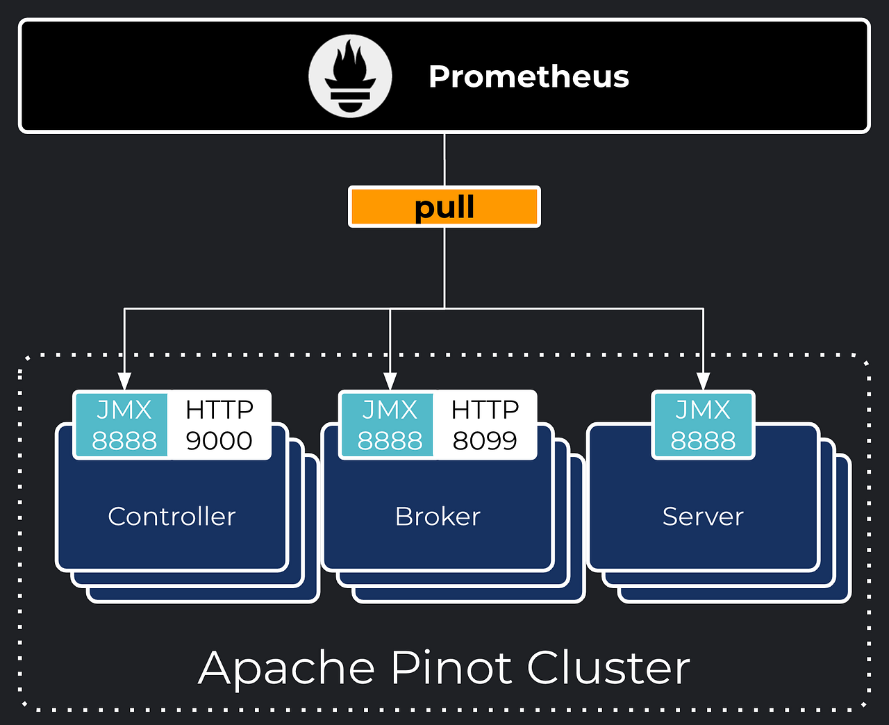
Task: Toggle the Broker node card
Action: (x=436, y=516)
